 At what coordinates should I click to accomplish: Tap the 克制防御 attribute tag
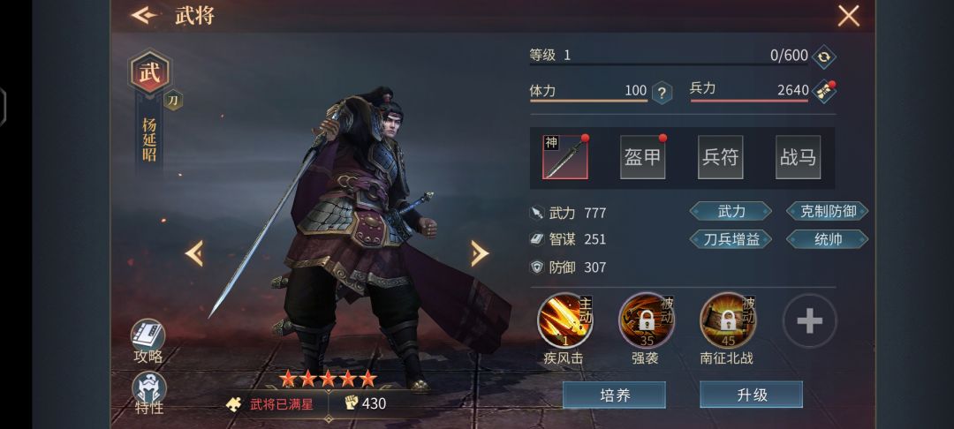(828, 212)
